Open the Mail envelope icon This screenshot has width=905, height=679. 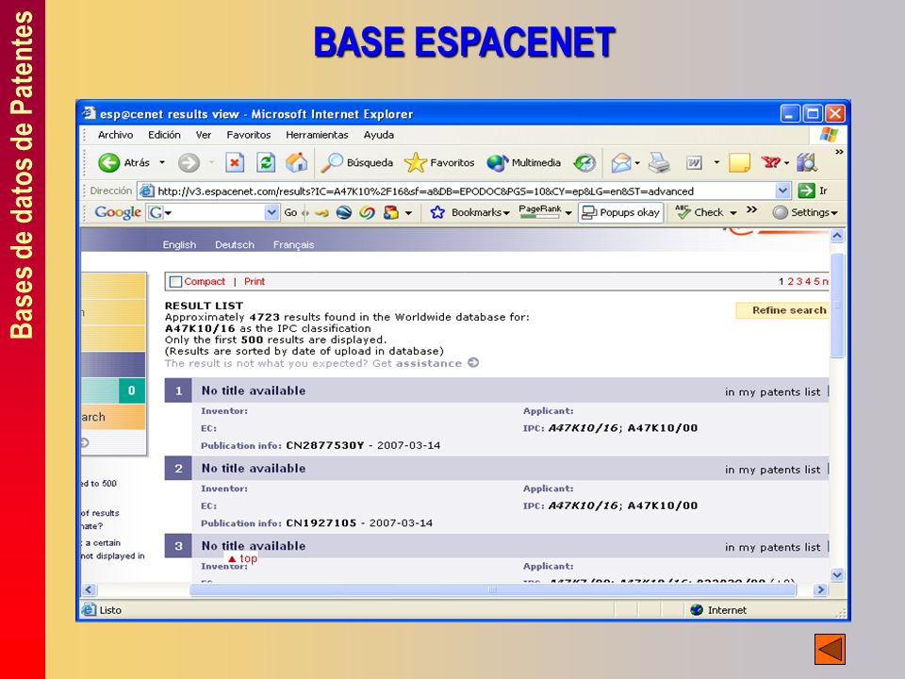(621, 163)
